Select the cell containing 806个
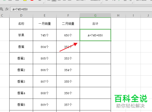The width and height of the screenshot is (152, 112). click(x=45, y=70)
